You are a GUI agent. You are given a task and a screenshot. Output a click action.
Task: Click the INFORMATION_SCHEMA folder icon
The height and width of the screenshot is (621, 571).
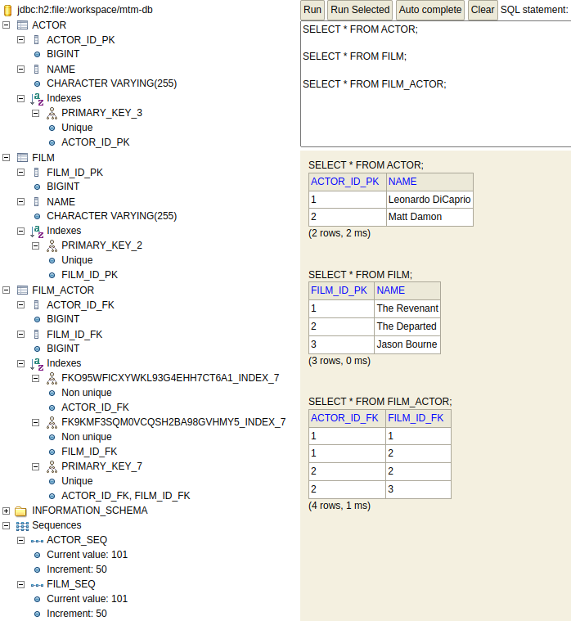pos(21,511)
